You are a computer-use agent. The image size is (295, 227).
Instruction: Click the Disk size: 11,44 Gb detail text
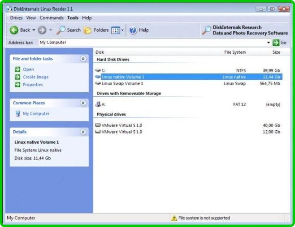click(x=33, y=158)
